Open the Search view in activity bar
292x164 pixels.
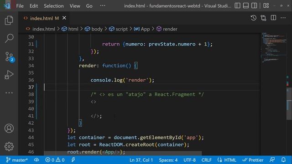tap(9, 38)
